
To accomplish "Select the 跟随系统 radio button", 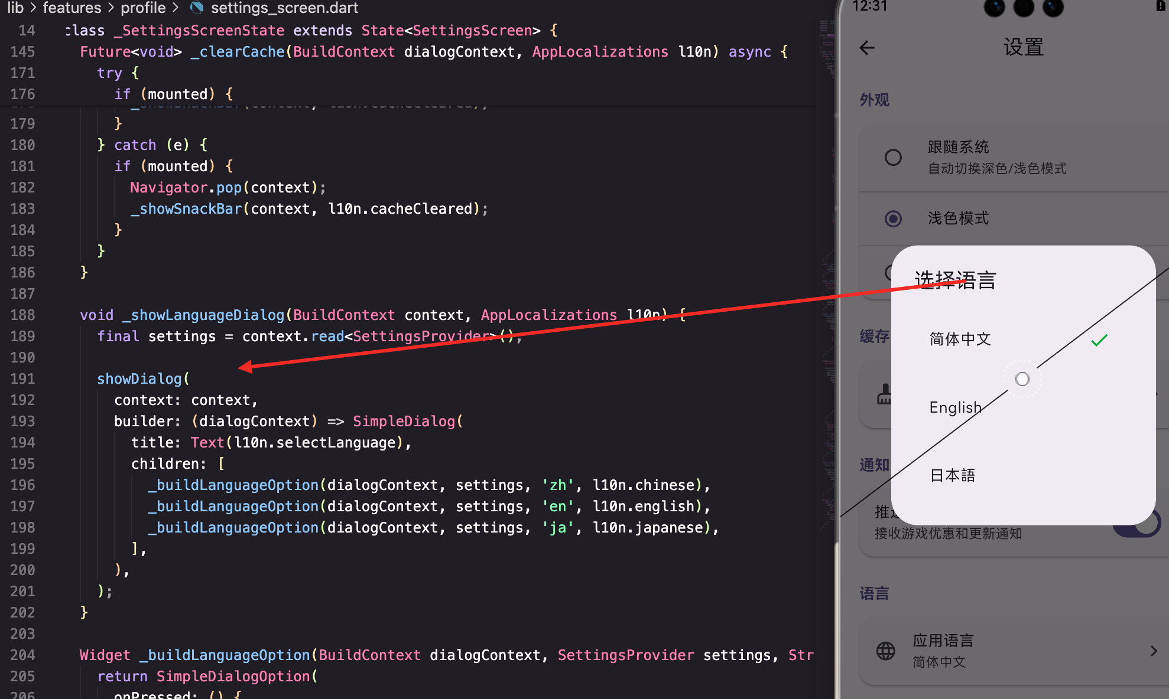I will click(893, 157).
